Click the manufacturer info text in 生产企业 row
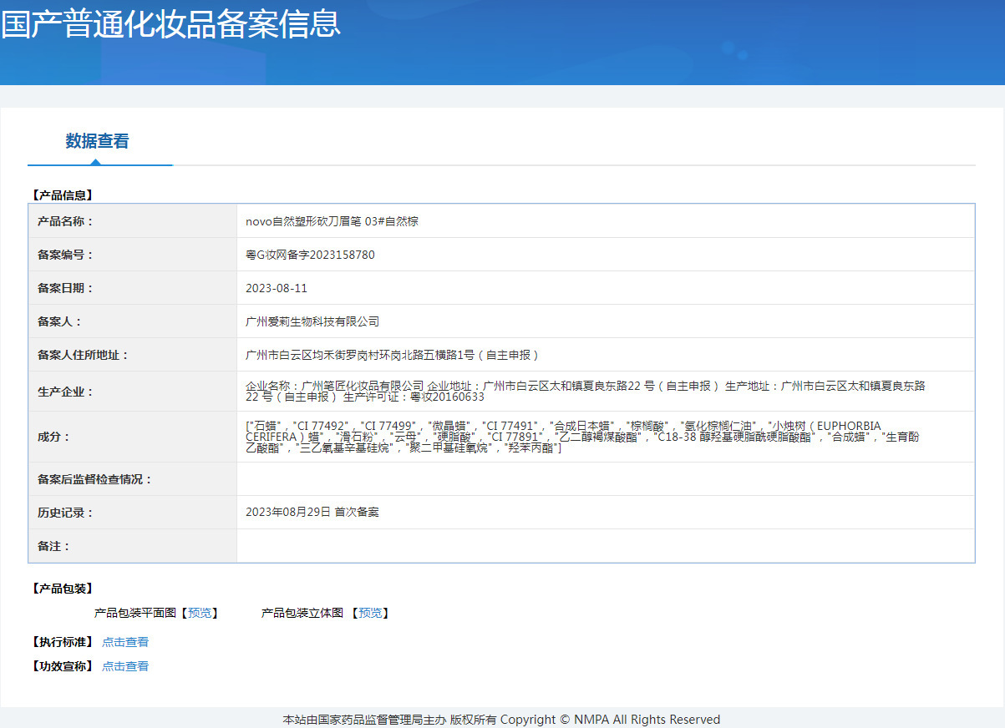 coord(586,391)
